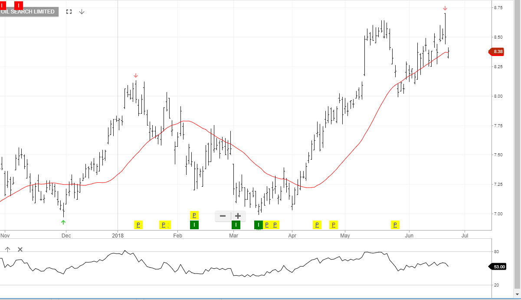Open the P marker immediately right of mid-March I
521x300 pixels.
(267, 224)
